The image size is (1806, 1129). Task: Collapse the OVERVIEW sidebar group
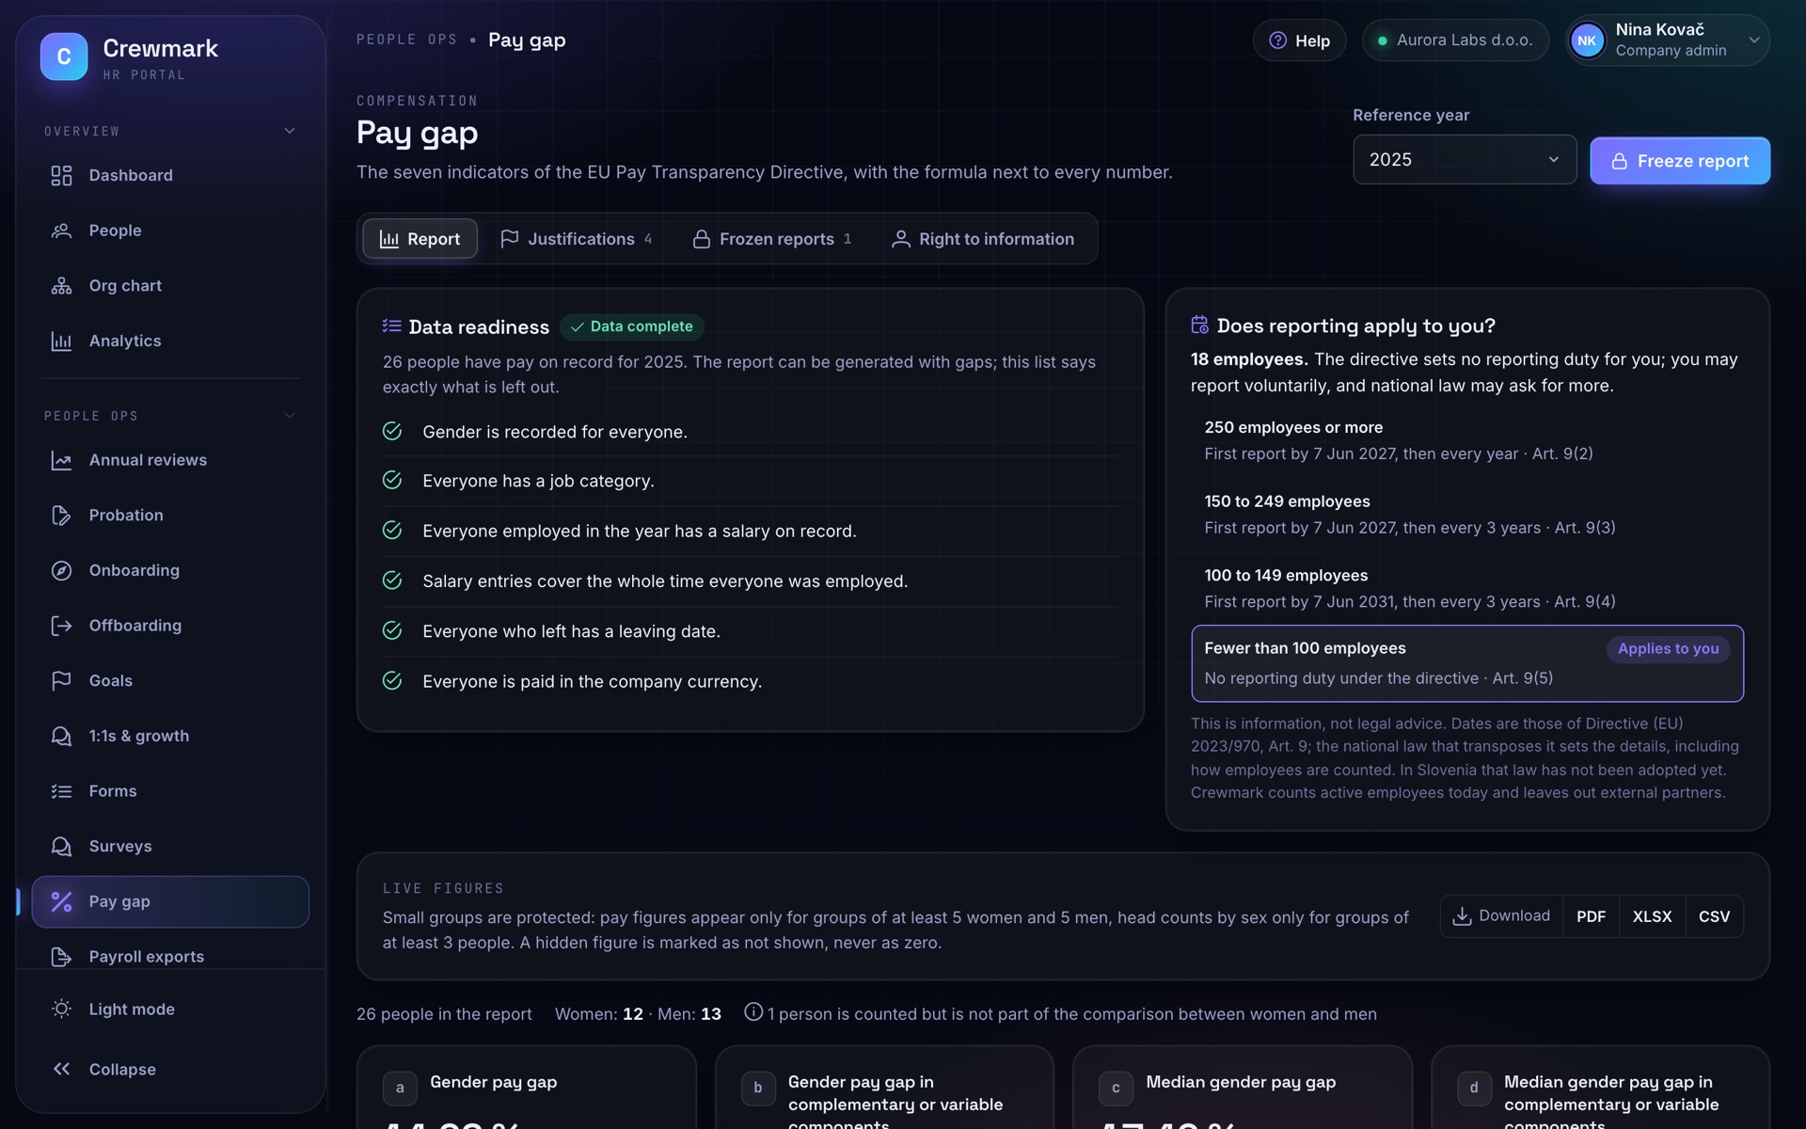click(290, 131)
